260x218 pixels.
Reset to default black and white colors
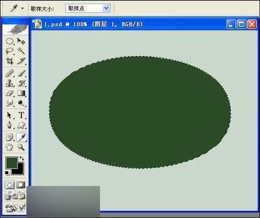click(7, 173)
